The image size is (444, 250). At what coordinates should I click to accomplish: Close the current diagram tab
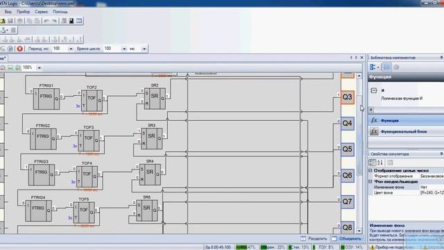[362, 58]
